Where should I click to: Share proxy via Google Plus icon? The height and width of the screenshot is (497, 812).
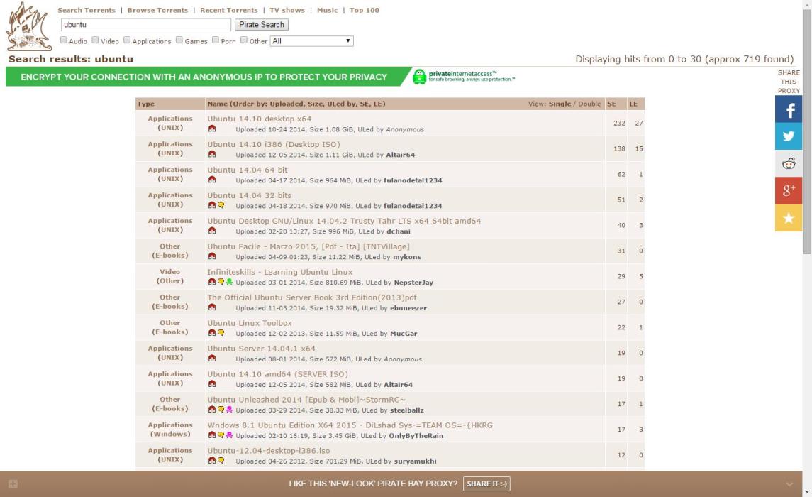click(x=788, y=190)
